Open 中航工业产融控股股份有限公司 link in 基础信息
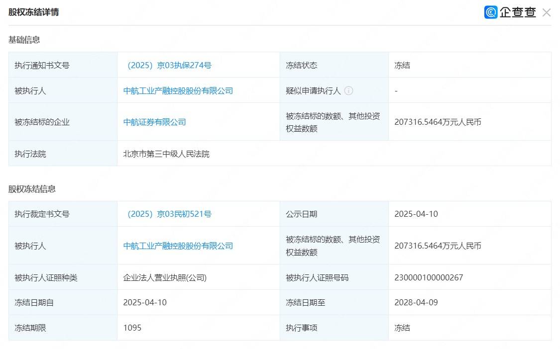Viewport: 560px width, 349px height. (178, 91)
